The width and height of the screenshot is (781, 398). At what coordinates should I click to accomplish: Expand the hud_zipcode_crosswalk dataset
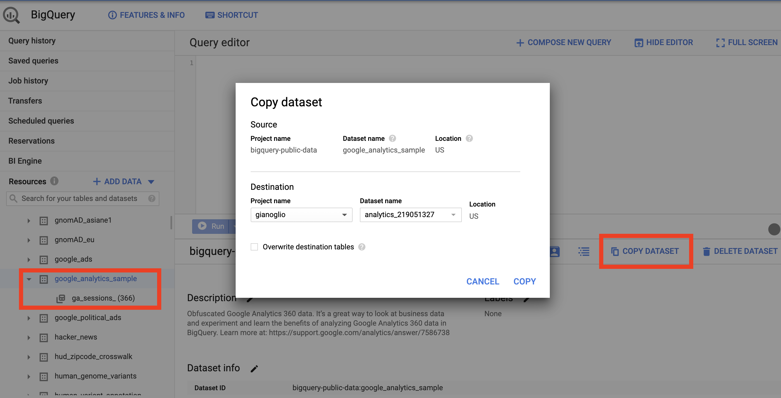click(29, 357)
